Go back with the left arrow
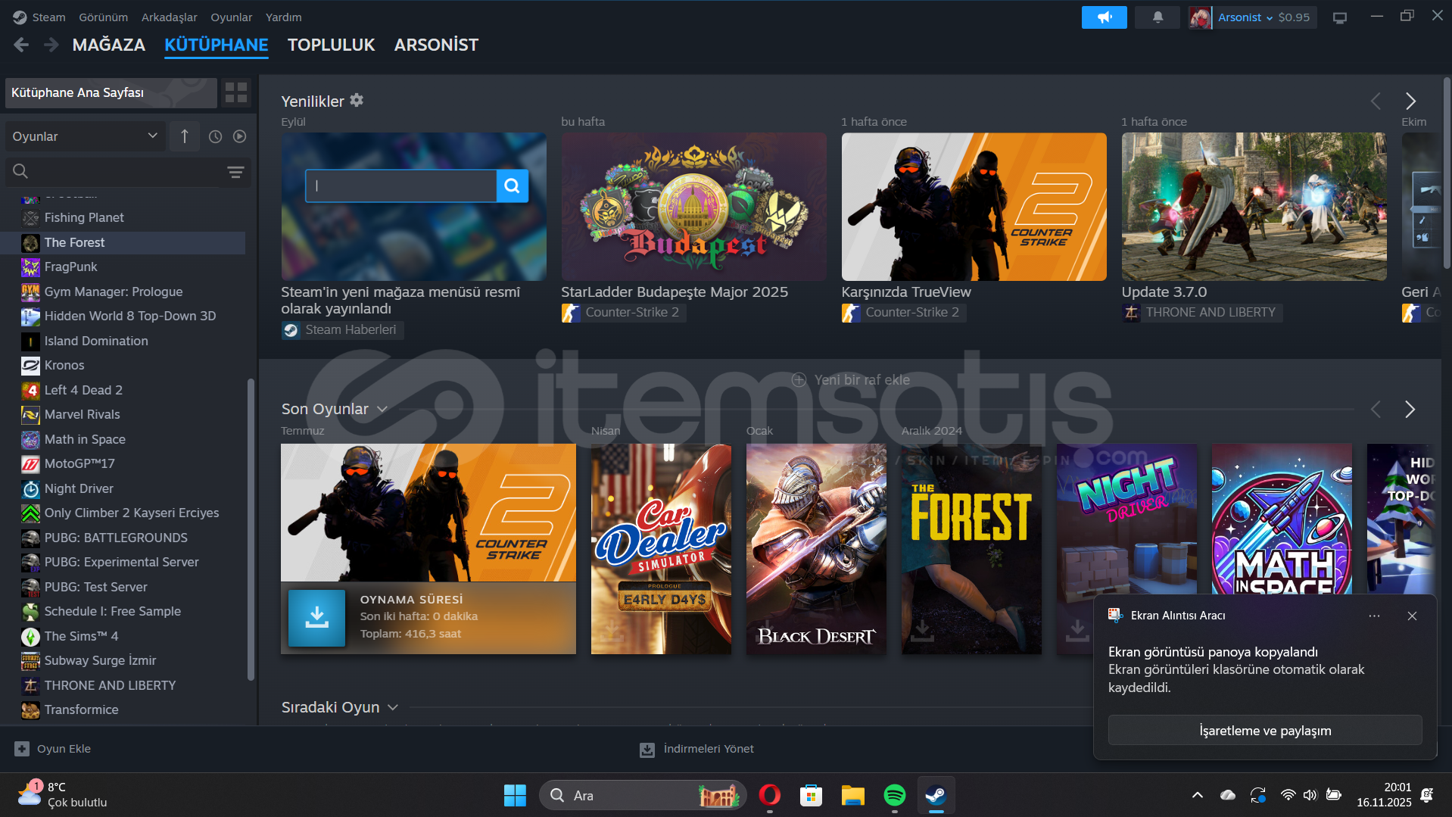 click(21, 45)
